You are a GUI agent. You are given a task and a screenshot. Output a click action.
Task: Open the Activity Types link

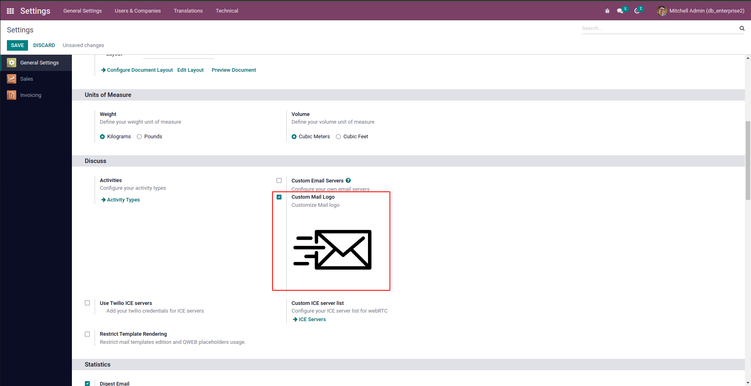[x=121, y=200]
